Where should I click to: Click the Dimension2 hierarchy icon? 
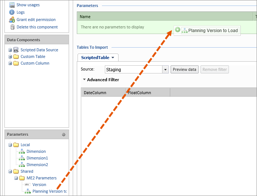pos(22,165)
